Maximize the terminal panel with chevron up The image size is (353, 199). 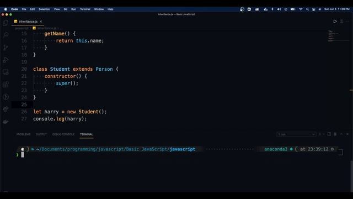(x=341, y=134)
